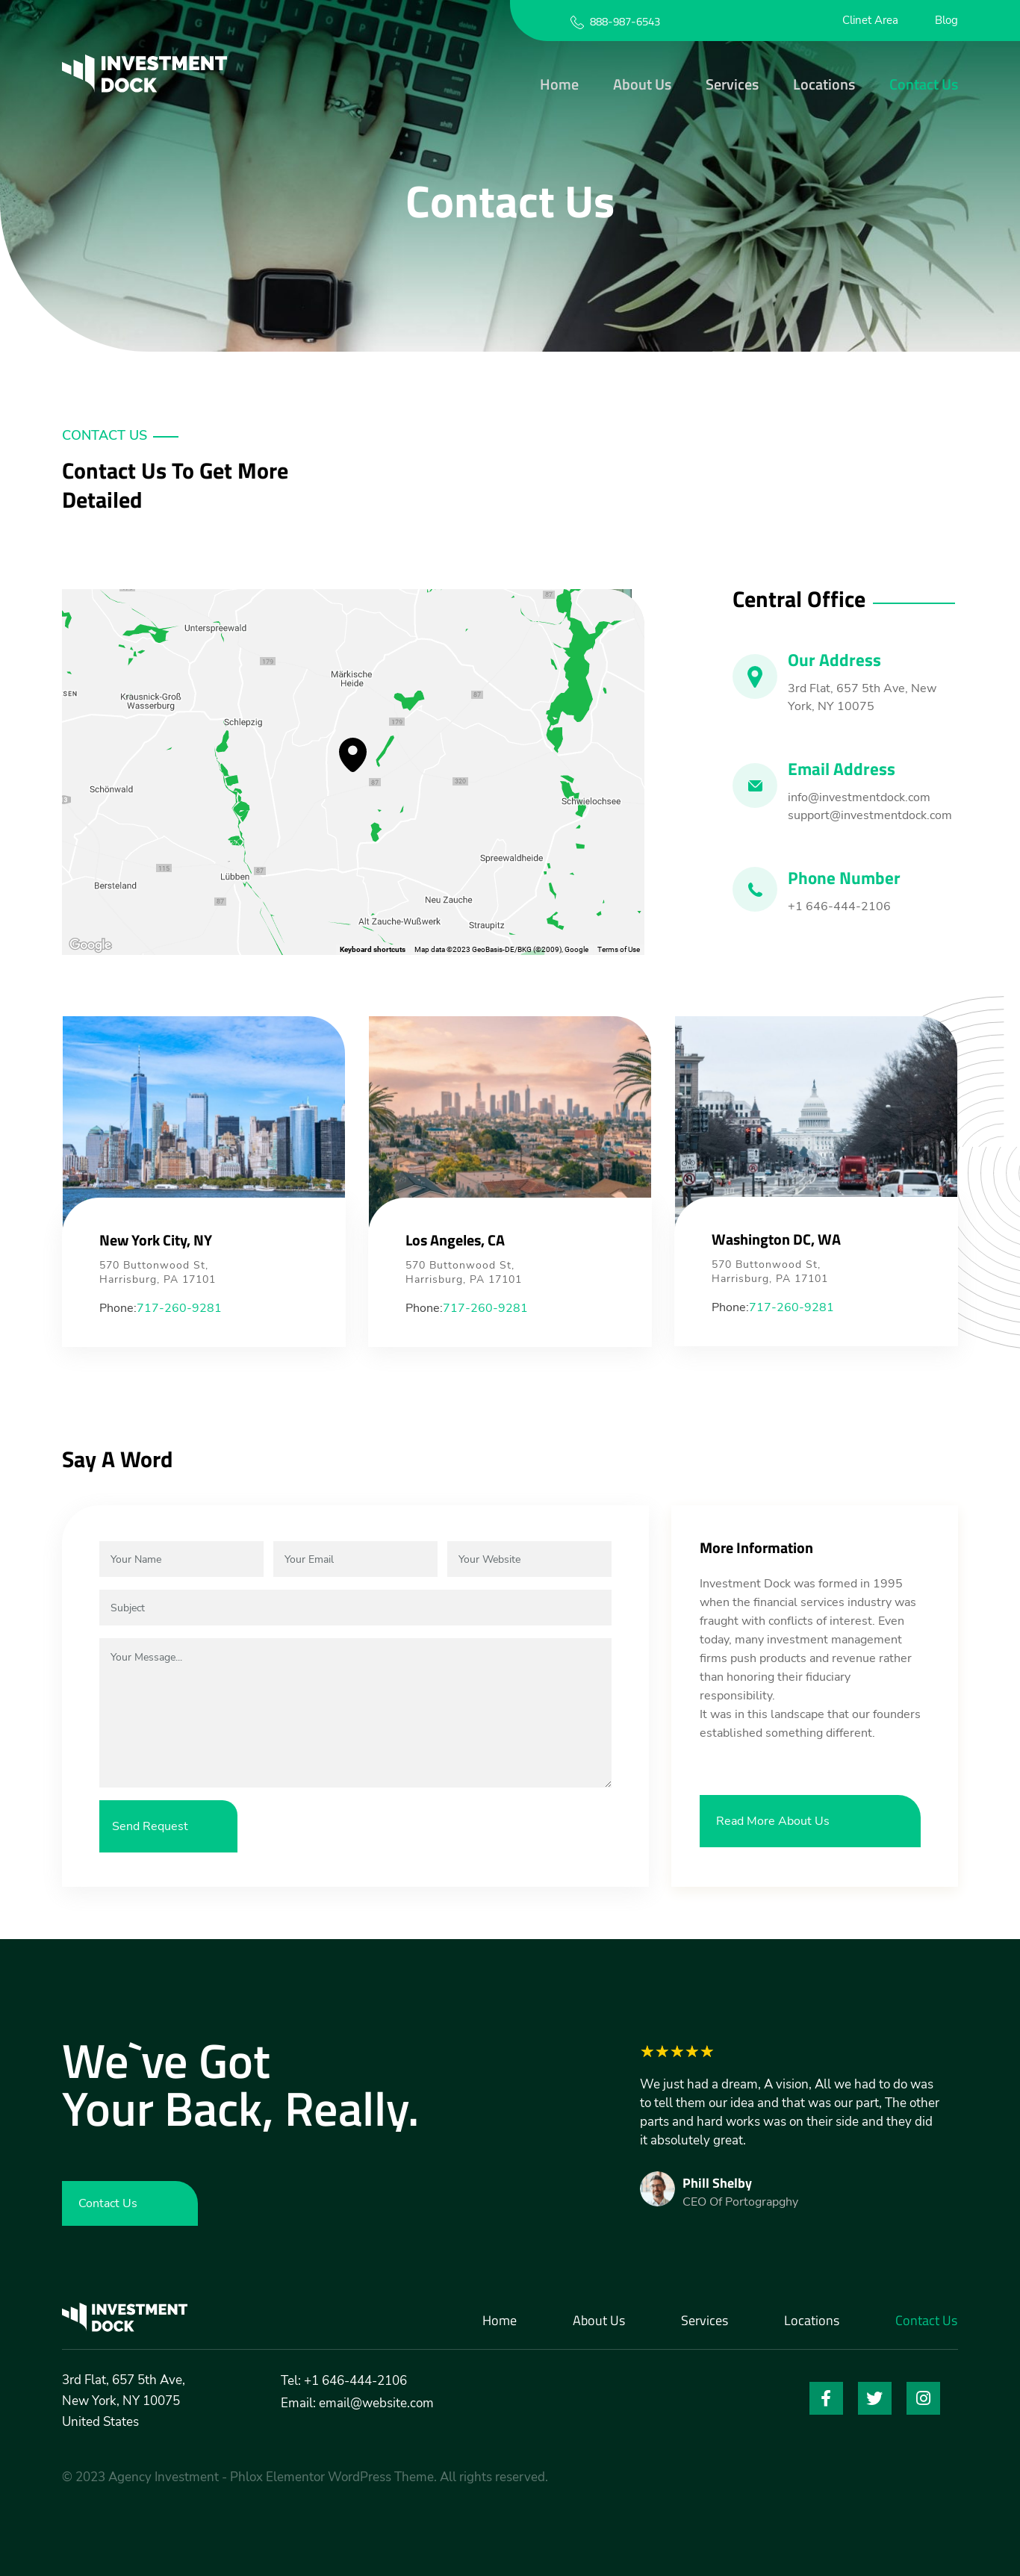Click the Our Address location icon

(x=755, y=677)
